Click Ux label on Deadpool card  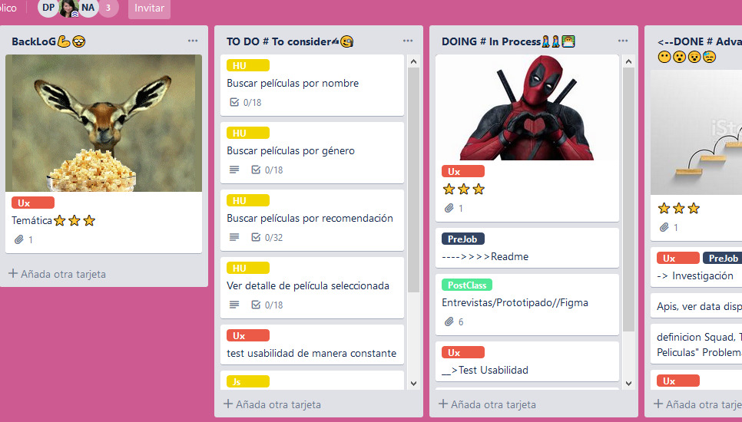click(463, 171)
